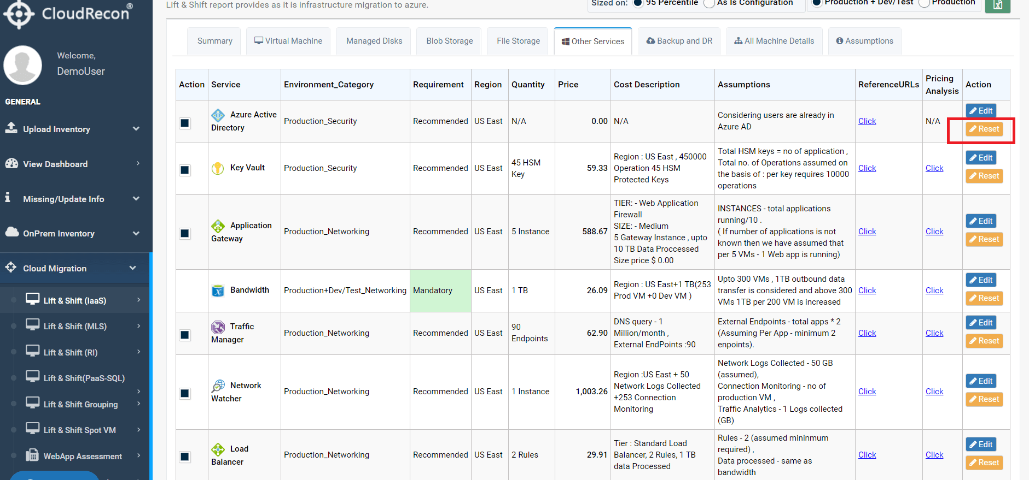This screenshot has height=480, width=1029.
Task: Click the Application Gateway service icon
Action: [x=218, y=226]
